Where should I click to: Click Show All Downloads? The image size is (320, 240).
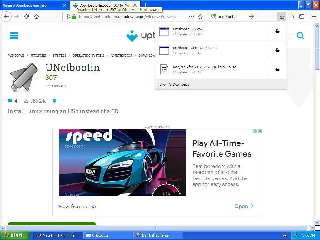coord(174,84)
